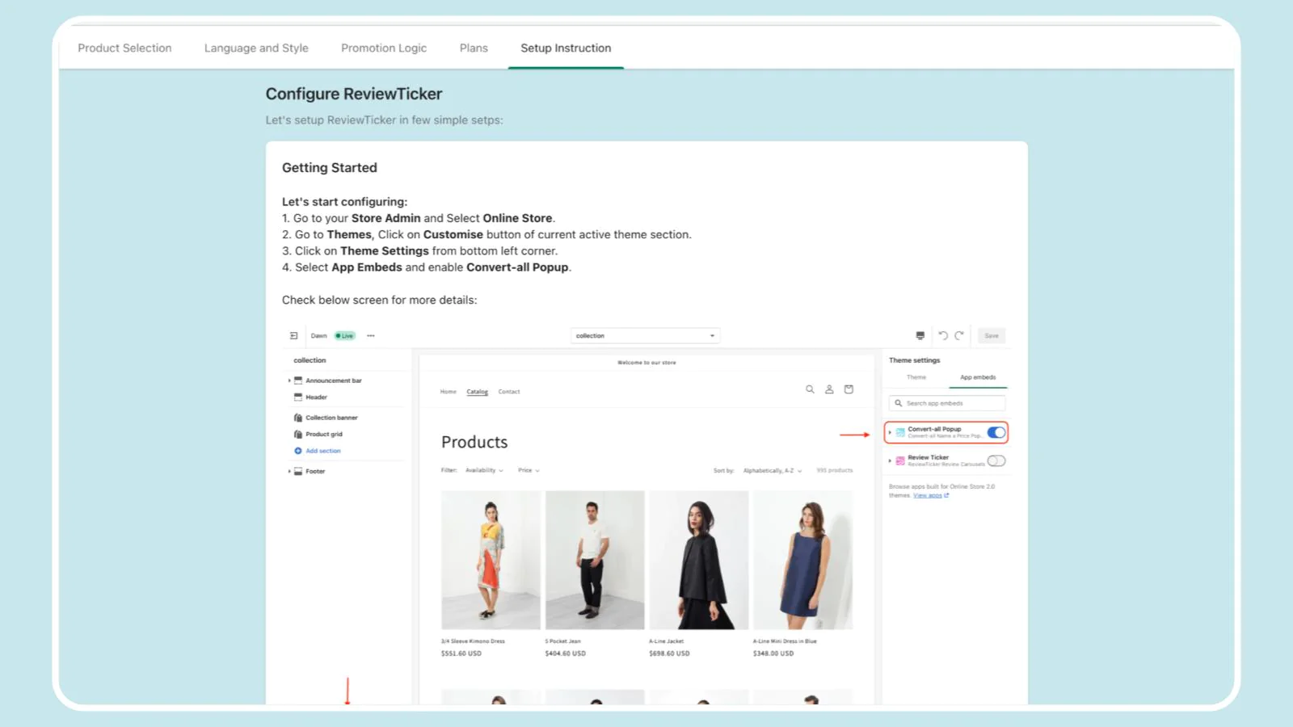Open the Alphabetically, A-Z sort dropdown

click(x=773, y=470)
